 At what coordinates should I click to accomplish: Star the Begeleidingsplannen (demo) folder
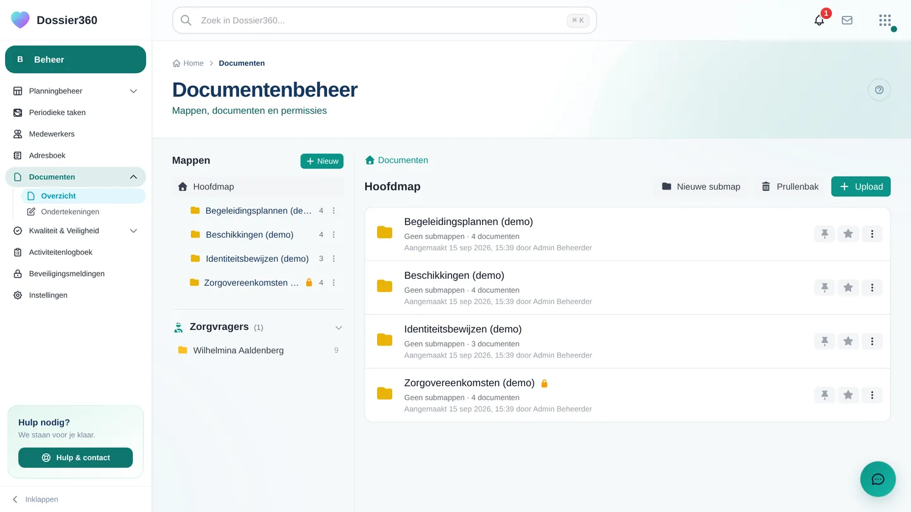click(x=848, y=234)
